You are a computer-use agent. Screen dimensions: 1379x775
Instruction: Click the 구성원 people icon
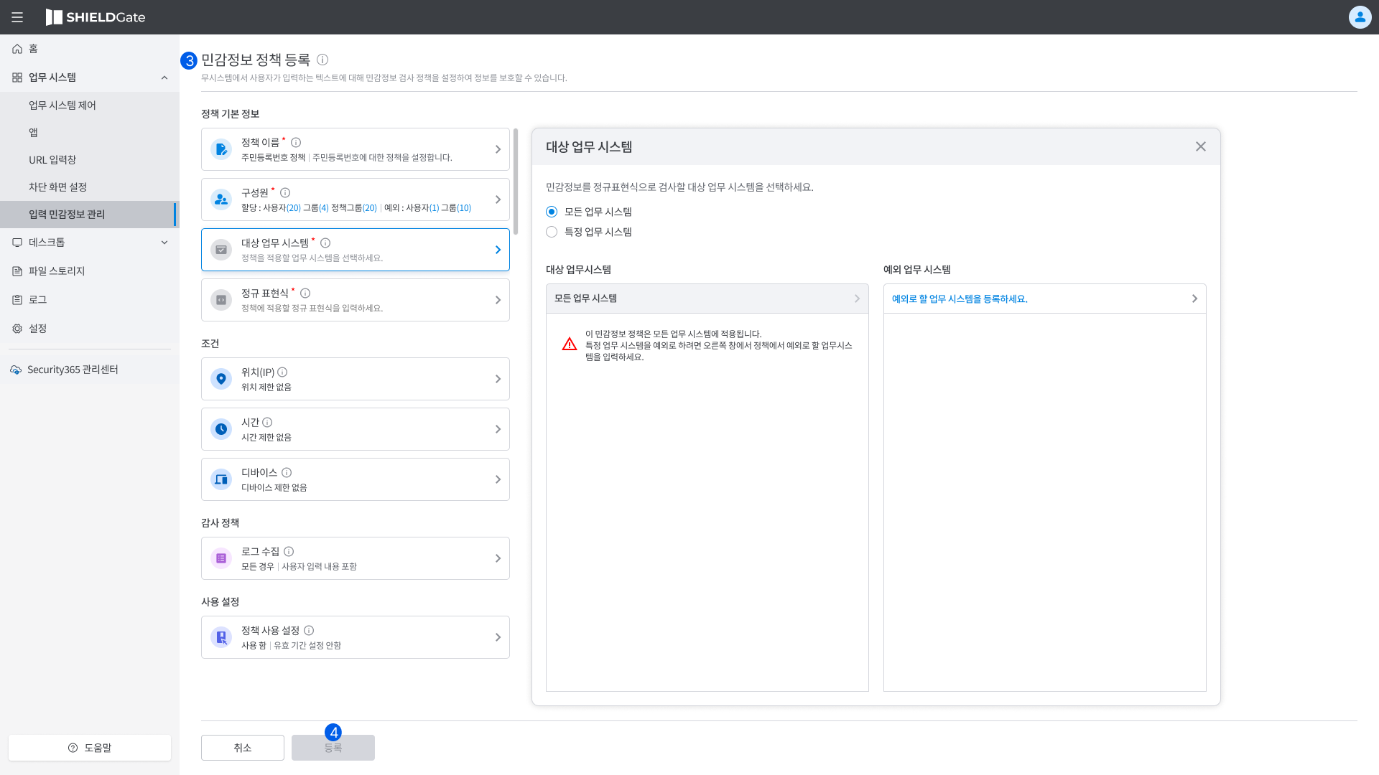tap(221, 199)
